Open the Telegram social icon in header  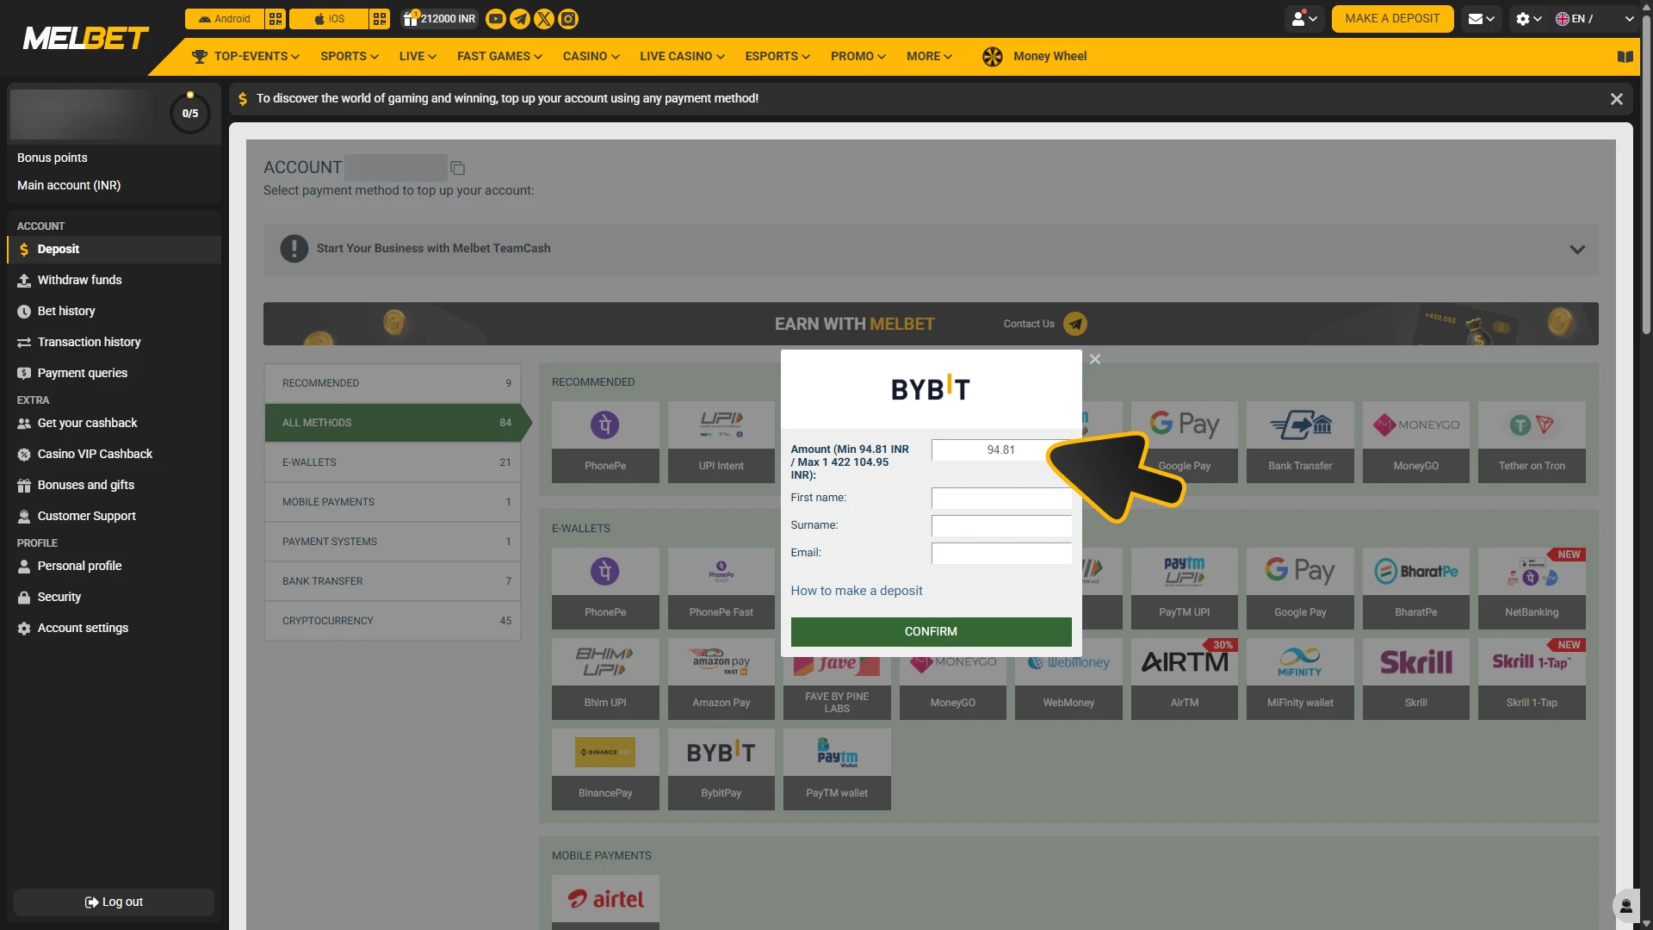(520, 19)
